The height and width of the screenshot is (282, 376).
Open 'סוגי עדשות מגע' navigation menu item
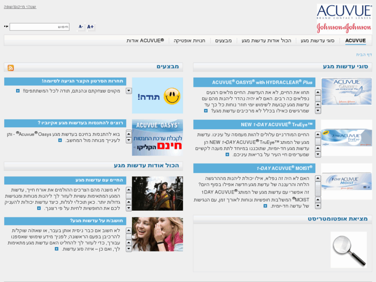tap(318, 40)
